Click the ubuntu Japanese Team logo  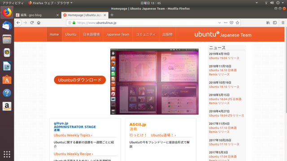tap(223, 34)
